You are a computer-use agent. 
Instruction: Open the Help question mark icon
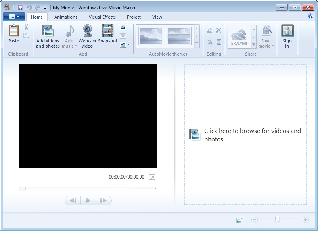[x=310, y=17]
